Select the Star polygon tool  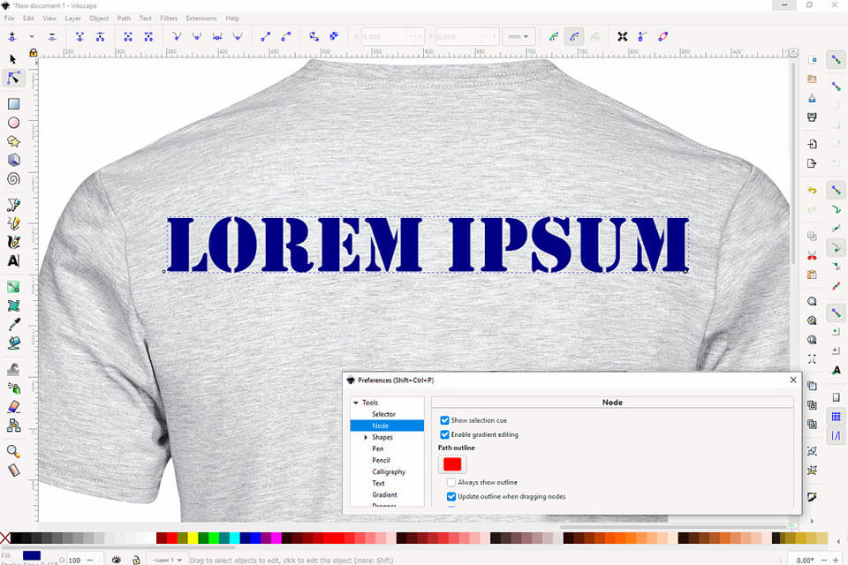click(x=13, y=141)
